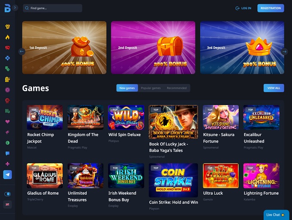The width and height of the screenshot is (292, 220).
Task: Open the purple roulette wheel sidebar icon
Action: pyautogui.click(x=7, y=90)
